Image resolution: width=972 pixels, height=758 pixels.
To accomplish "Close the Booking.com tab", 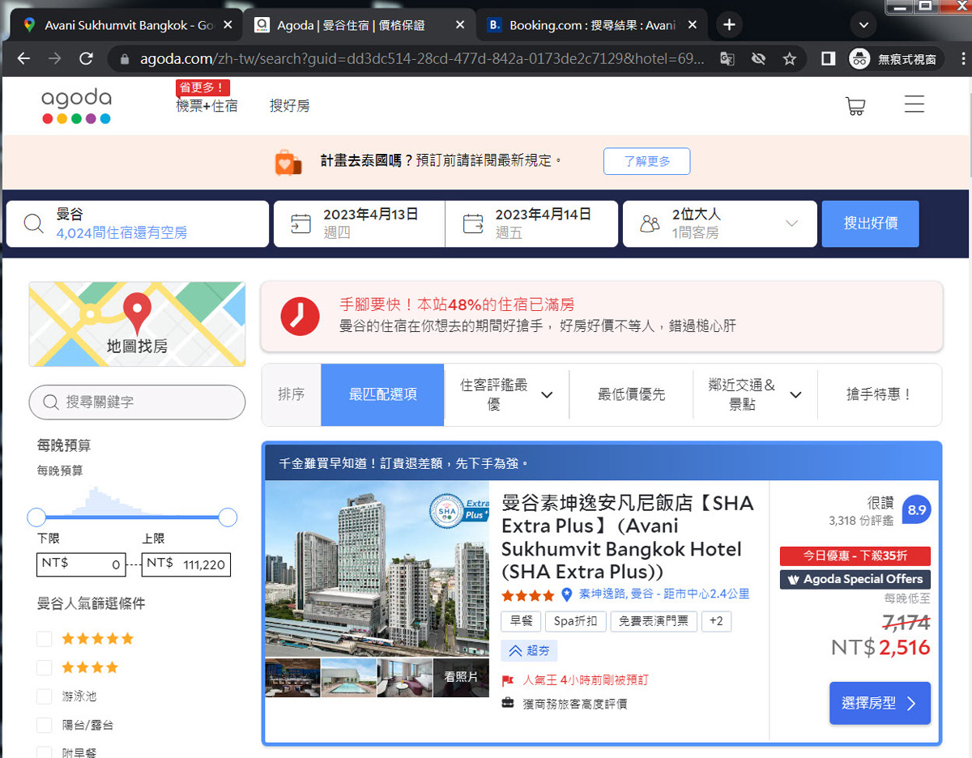I will (x=691, y=25).
